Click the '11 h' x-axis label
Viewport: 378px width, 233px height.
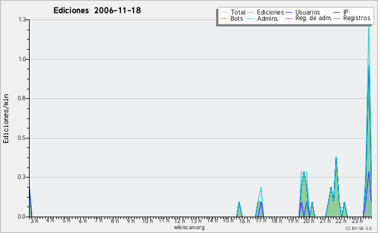pyautogui.click(x=164, y=220)
